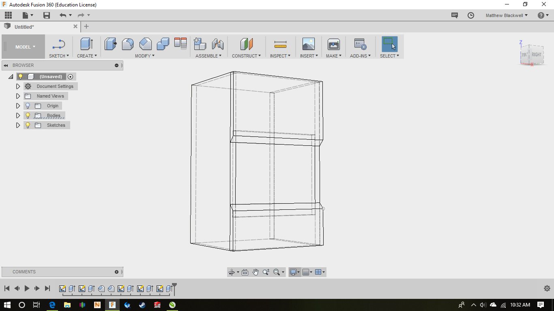Expand the Origin folder arrow
The width and height of the screenshot is (554, 311).
coord(18,106)
